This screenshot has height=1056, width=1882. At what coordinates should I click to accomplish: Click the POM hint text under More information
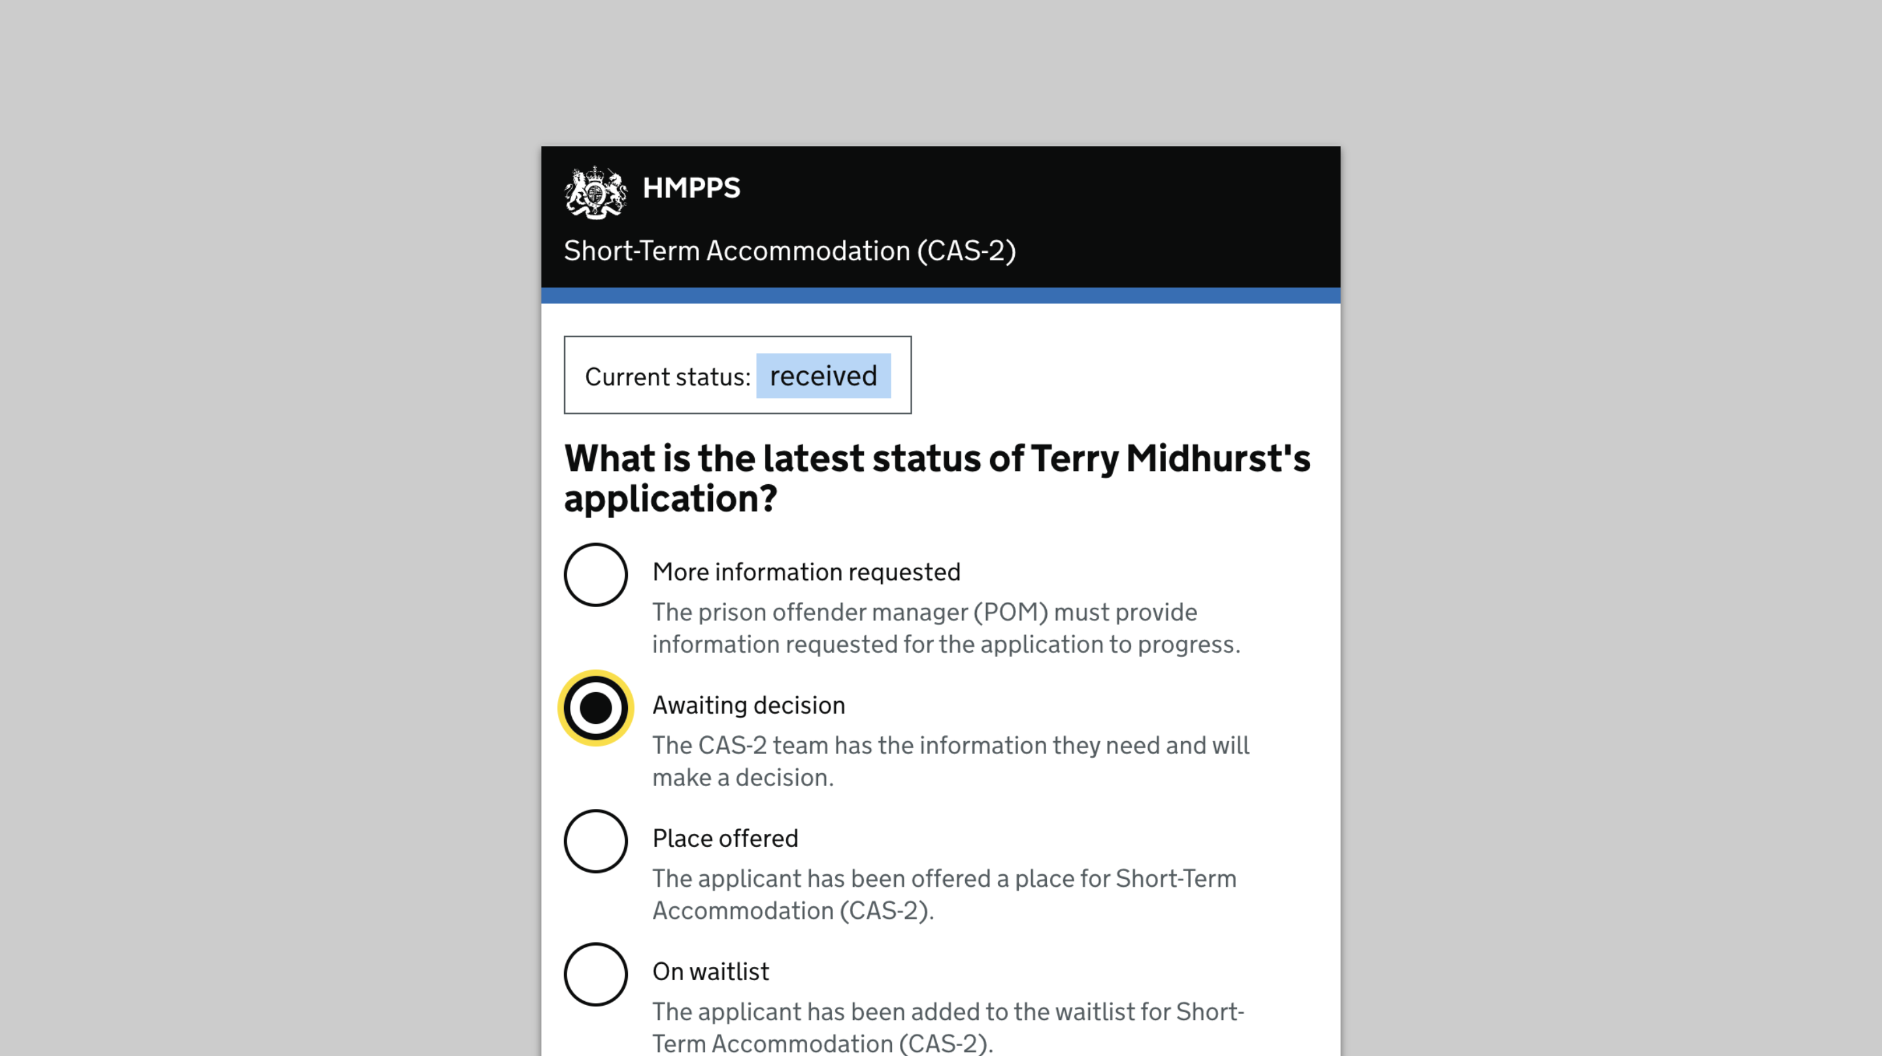pyautogui.click(x=946, y=628)
